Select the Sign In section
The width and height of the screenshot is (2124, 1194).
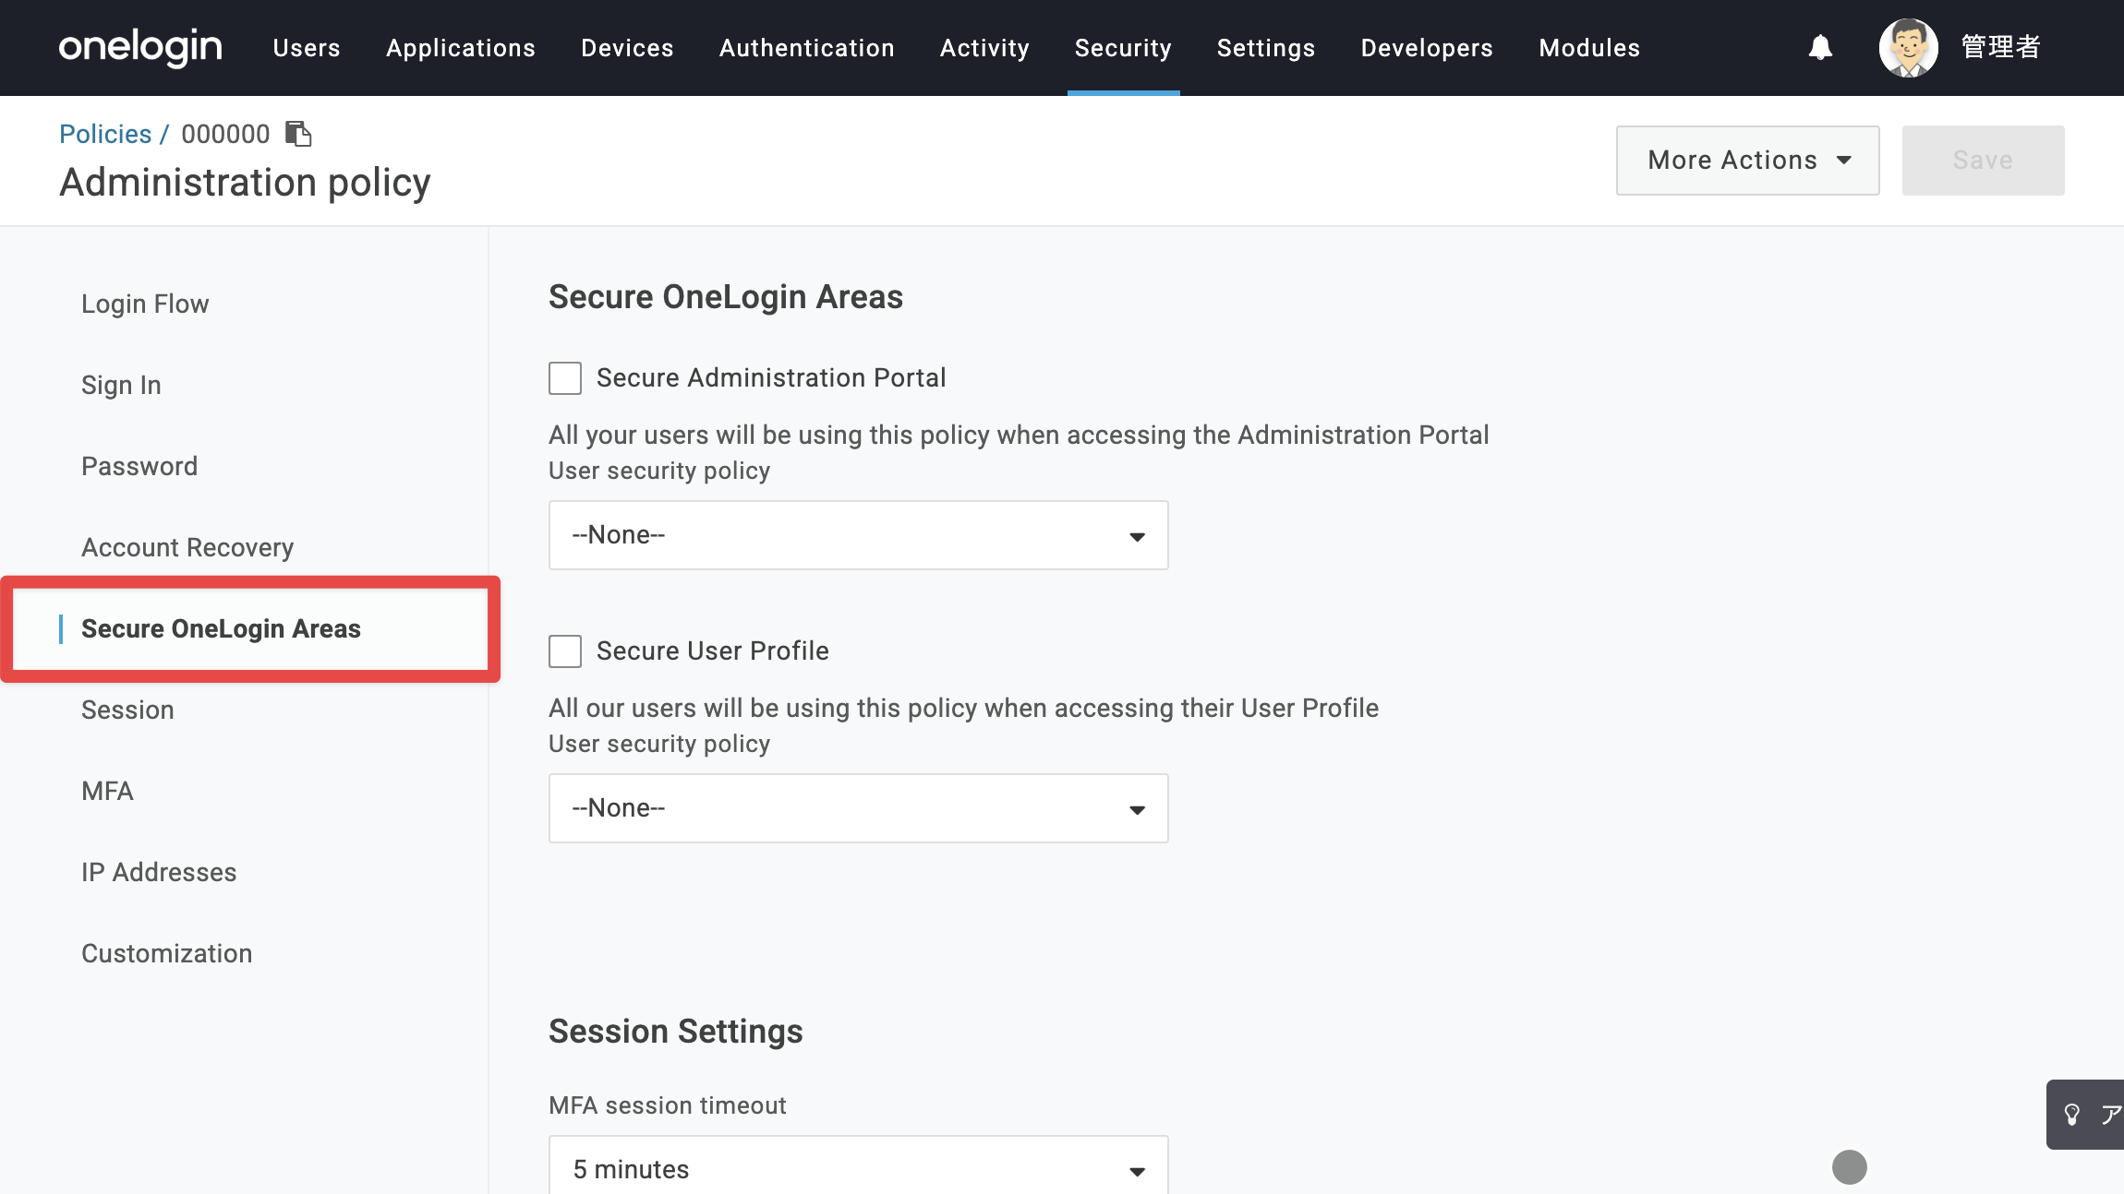tap(121, 386)
